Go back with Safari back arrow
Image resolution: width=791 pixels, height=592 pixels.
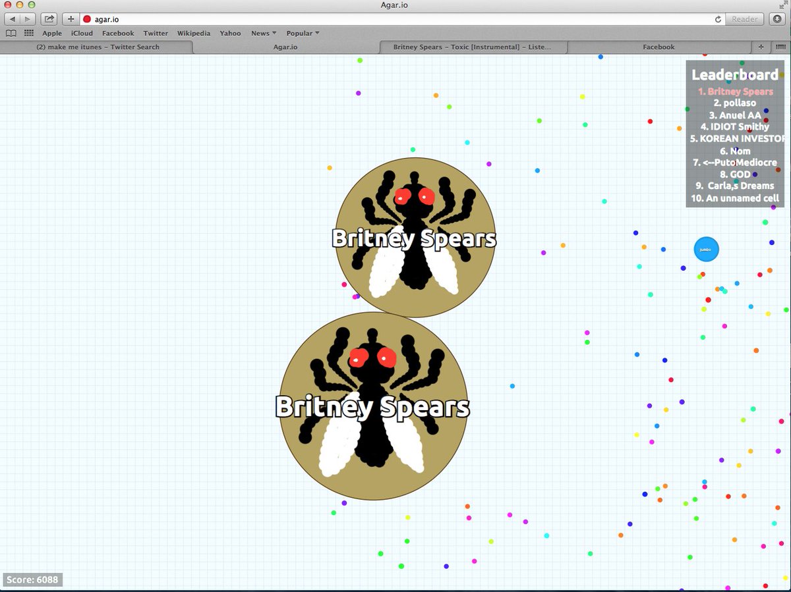pyautogui.click(x=13, y=19)
